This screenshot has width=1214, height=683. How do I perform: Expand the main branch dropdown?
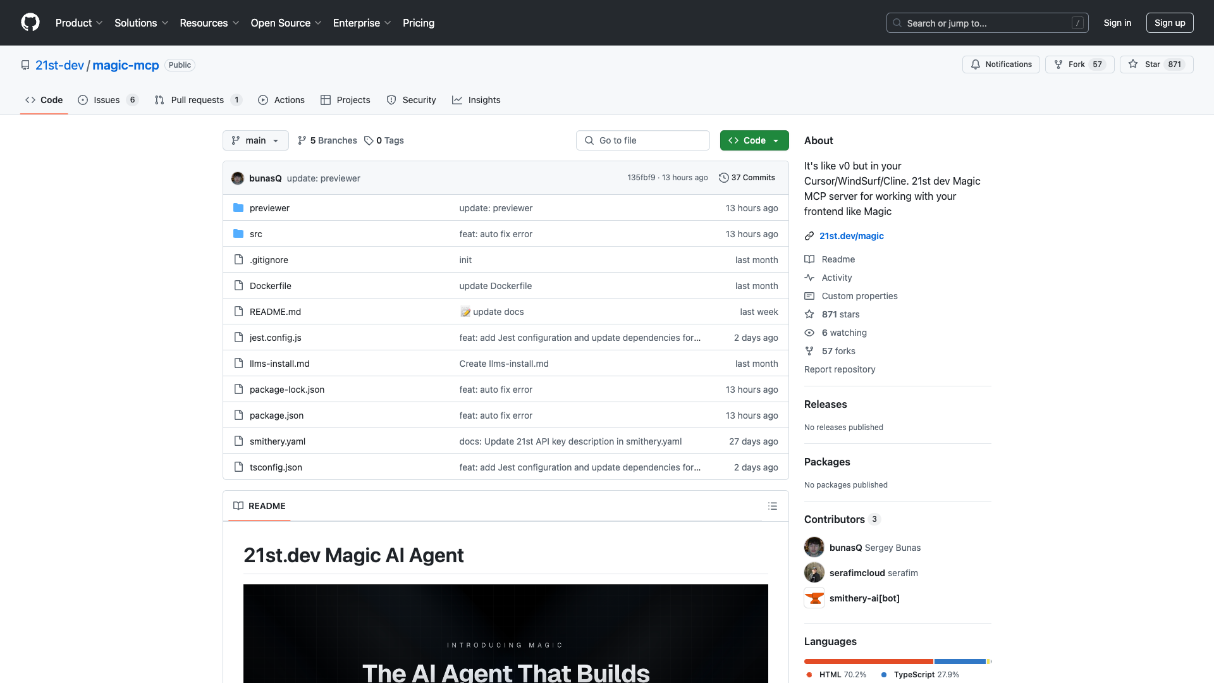pos(255,140)
